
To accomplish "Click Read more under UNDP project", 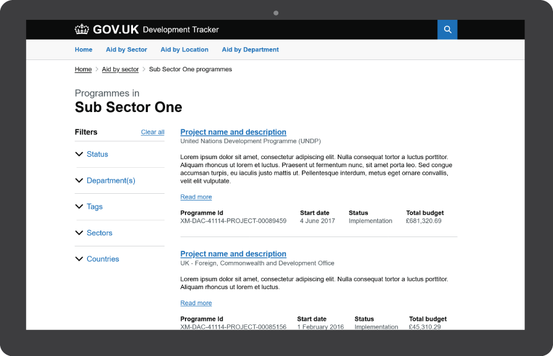I will 196,197.
